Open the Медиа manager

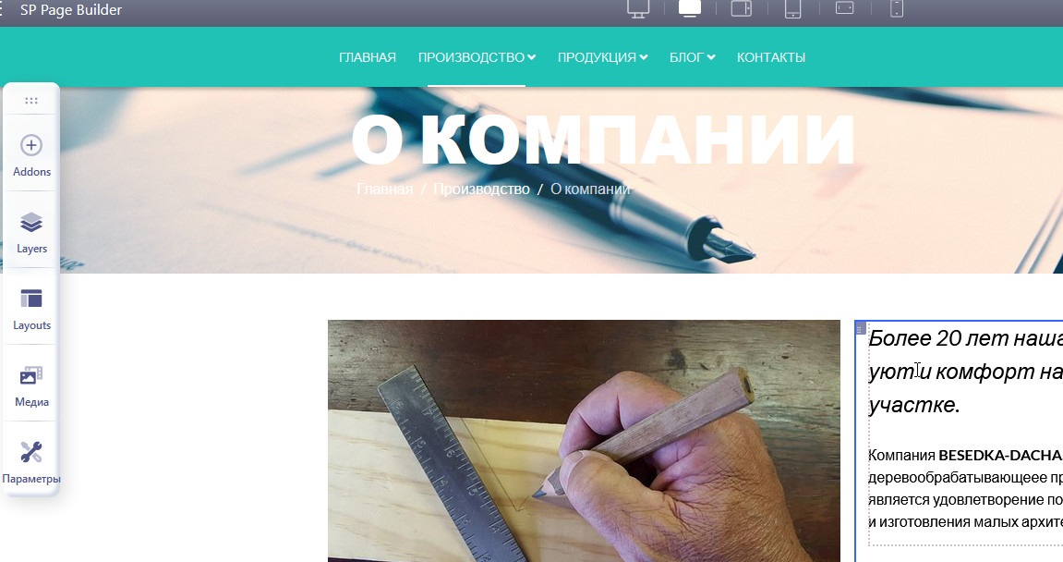coord(31,385)
